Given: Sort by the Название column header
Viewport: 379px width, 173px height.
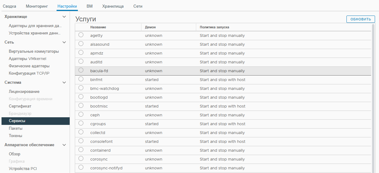Looking at the screenshot, I should 98,27.
